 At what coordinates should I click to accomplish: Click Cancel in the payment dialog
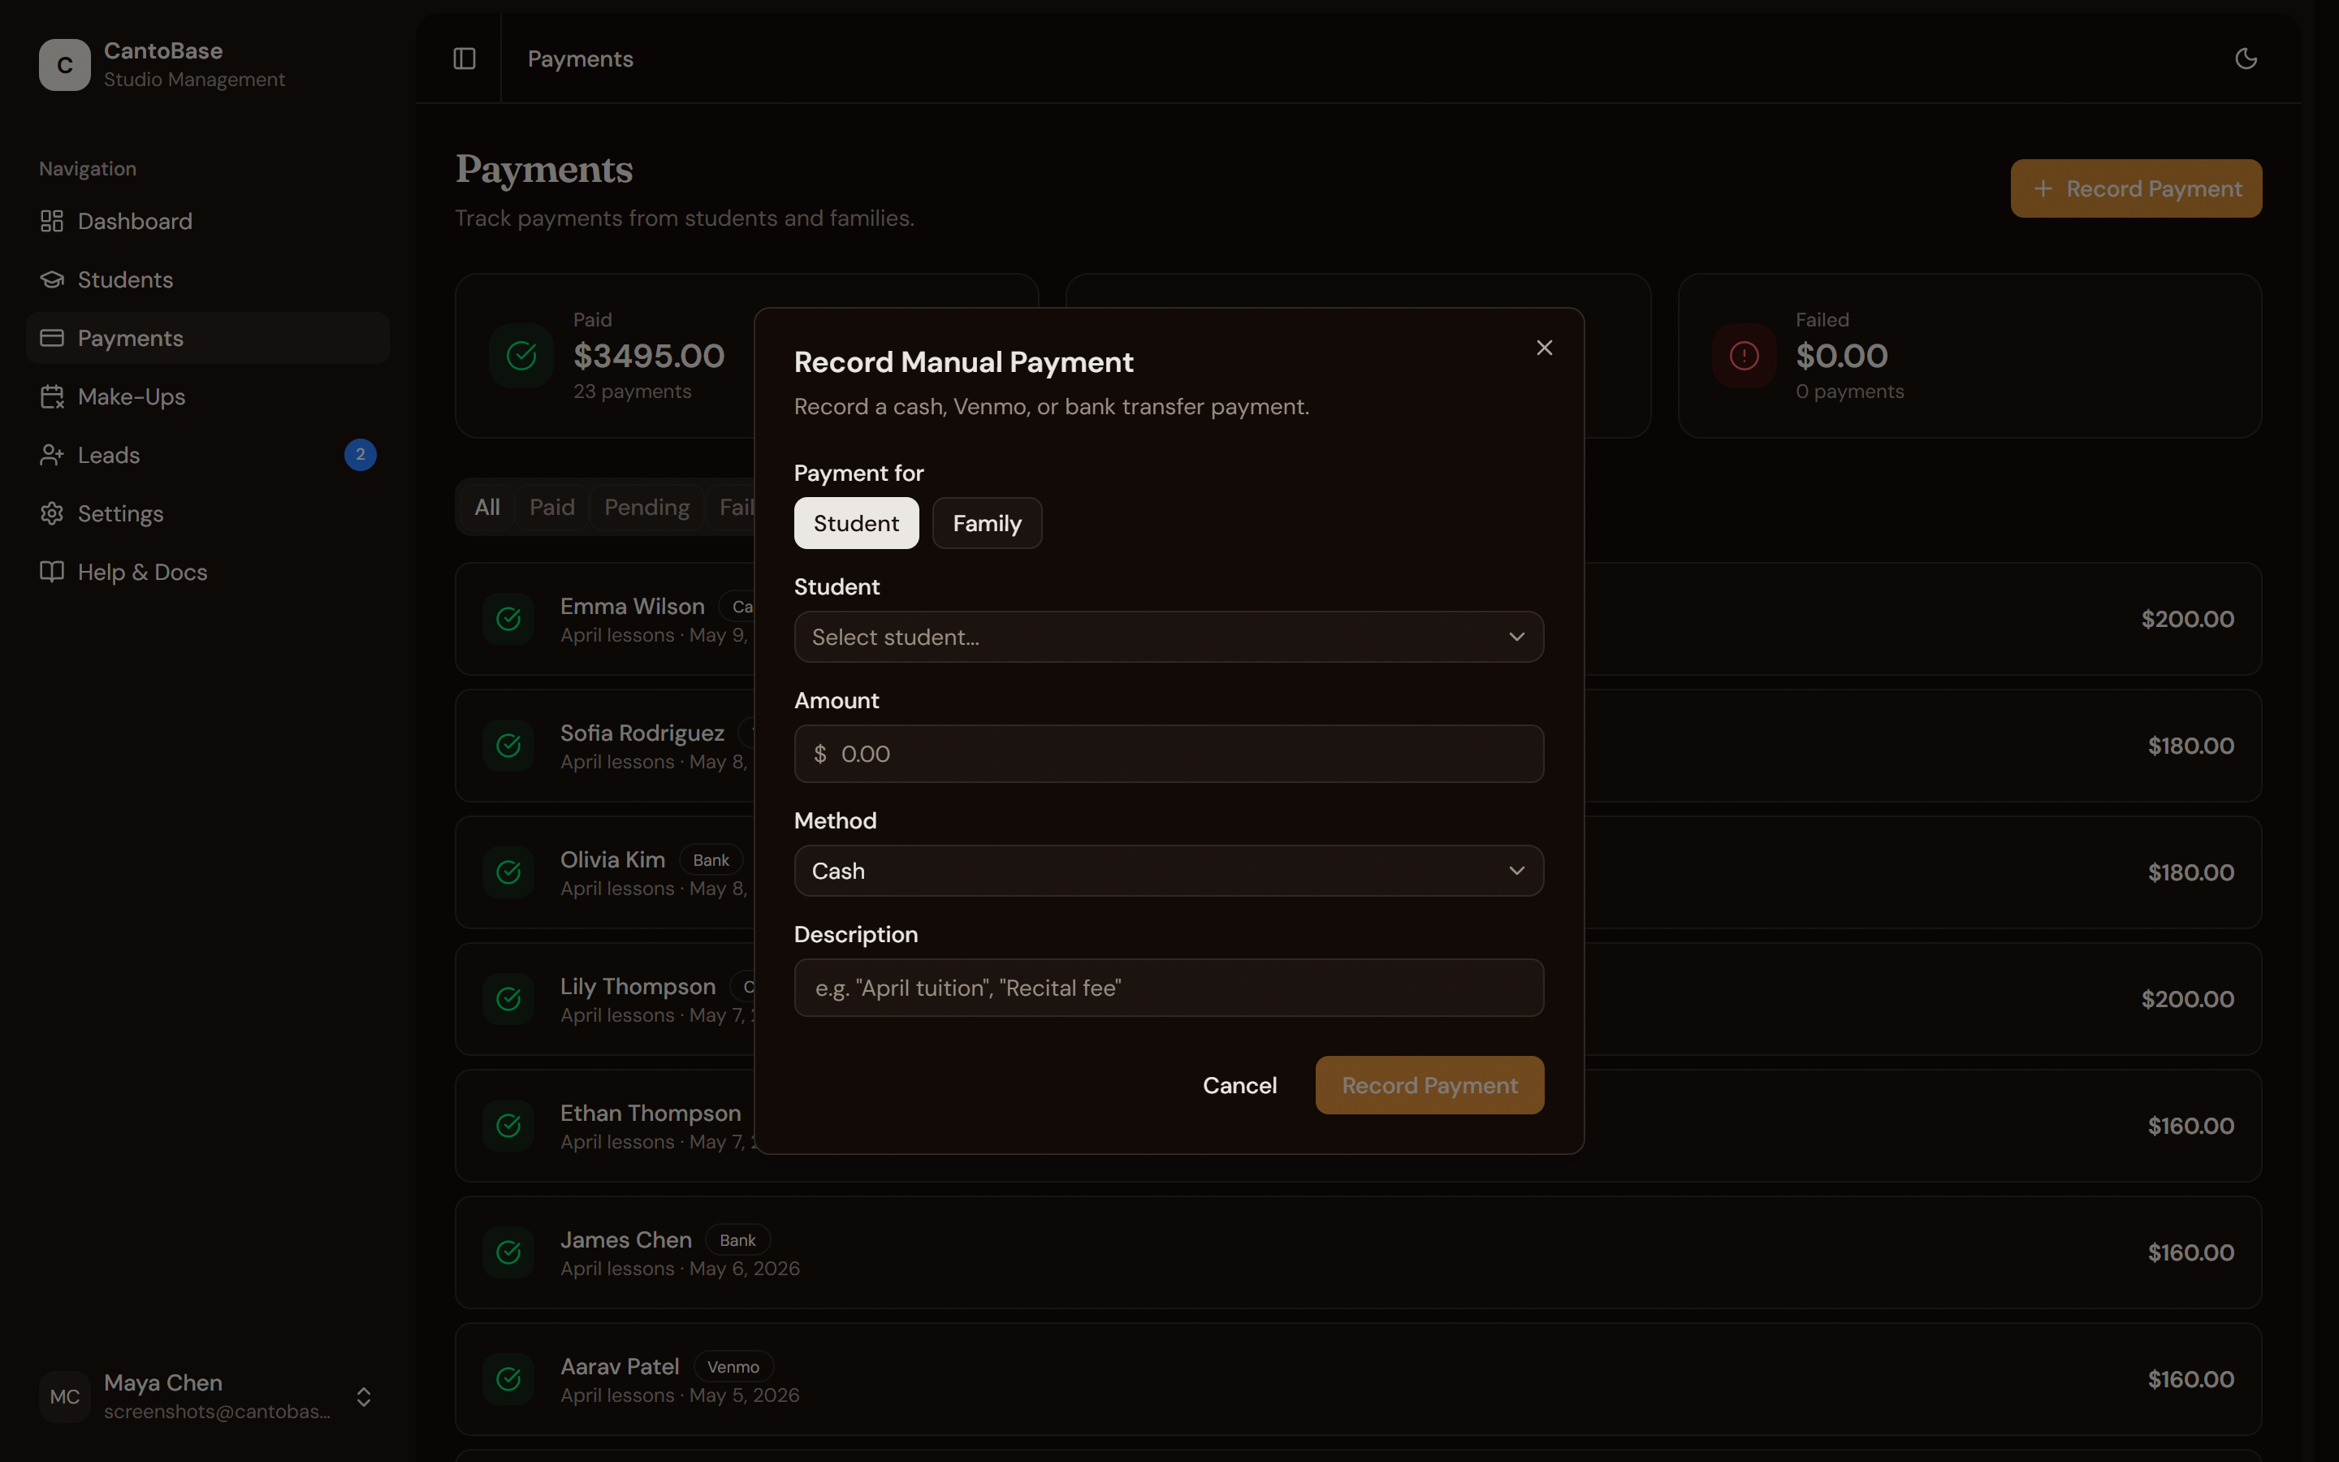click(x=1239, y=1085)
